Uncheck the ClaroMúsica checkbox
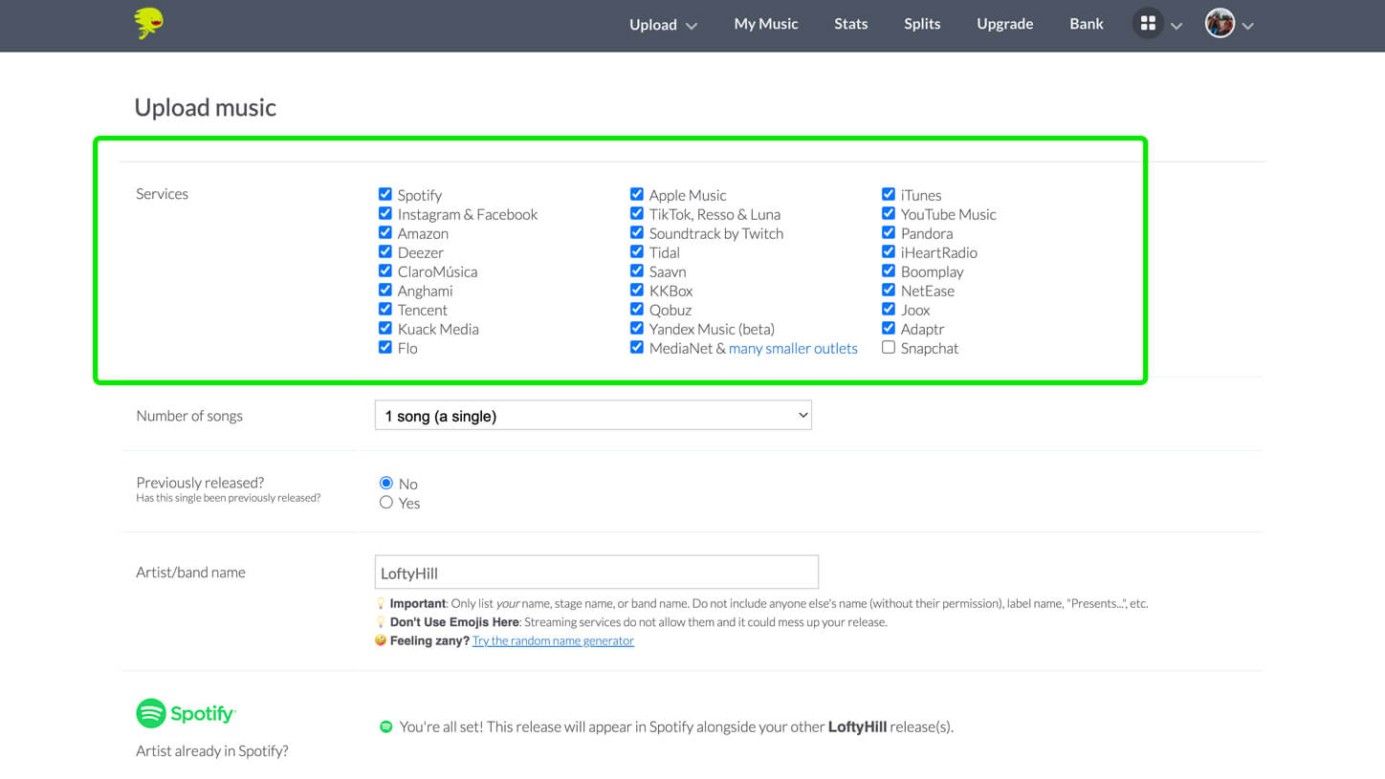Viewport: 1385px width, 779px height. [x=385, y=270]
